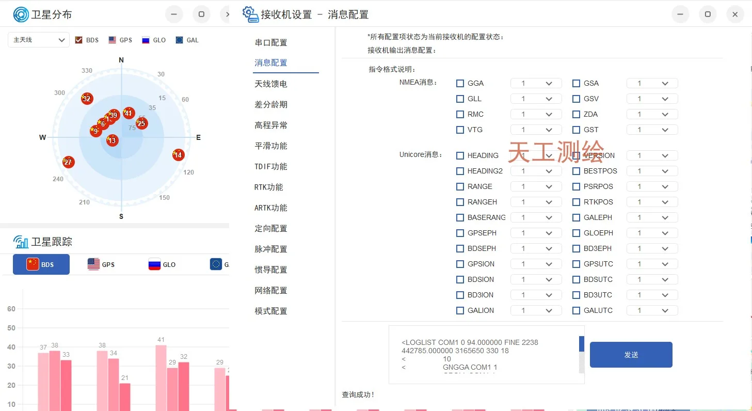Open 脉冲配置 settings tab

tap(271, 249)
